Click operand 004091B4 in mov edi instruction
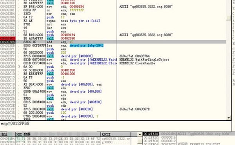 click(77, 7)
